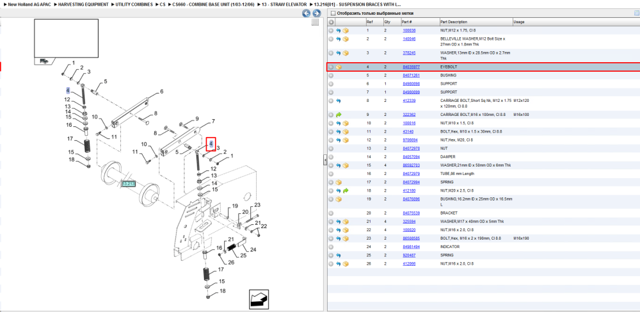640x312 pixels.
Task: Click the gray add circle for ref 2 Belleville washer
Action: coord(331,39)
